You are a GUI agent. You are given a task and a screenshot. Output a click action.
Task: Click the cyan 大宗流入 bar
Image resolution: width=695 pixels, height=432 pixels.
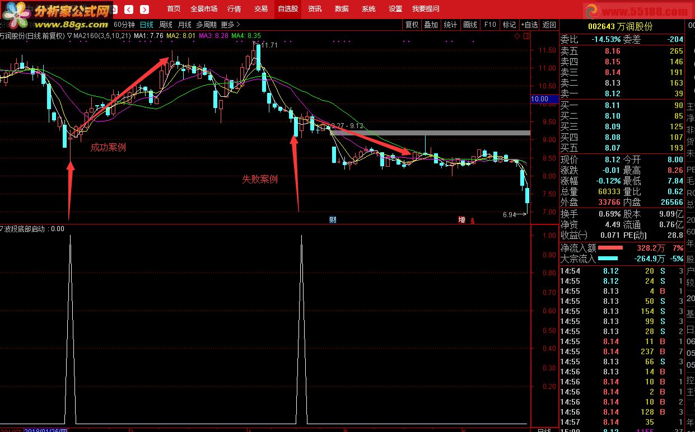[x=608, y=259]
